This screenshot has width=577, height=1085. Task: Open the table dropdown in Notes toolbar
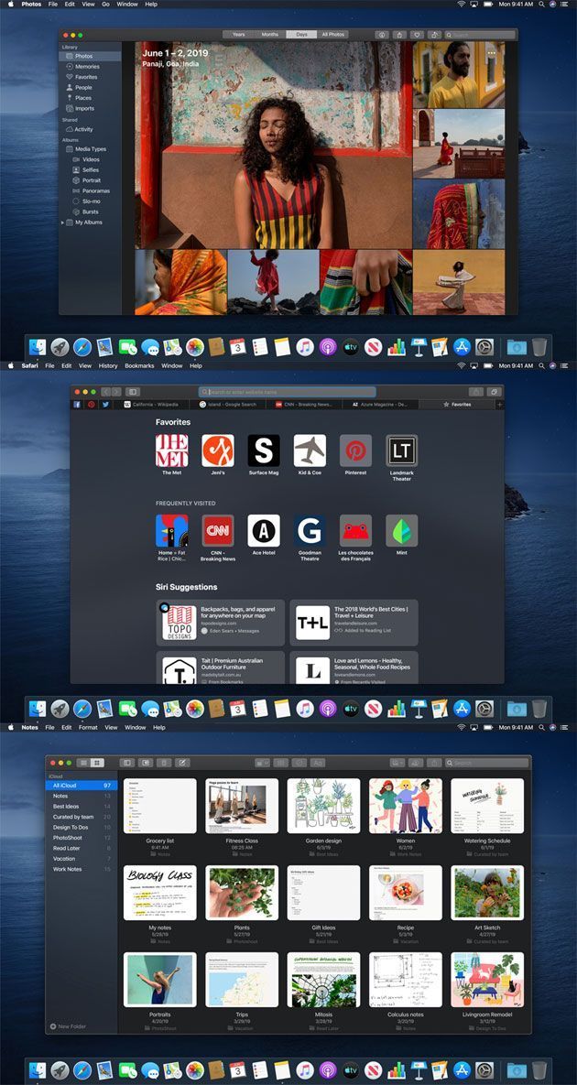click(x=262, y=762)
